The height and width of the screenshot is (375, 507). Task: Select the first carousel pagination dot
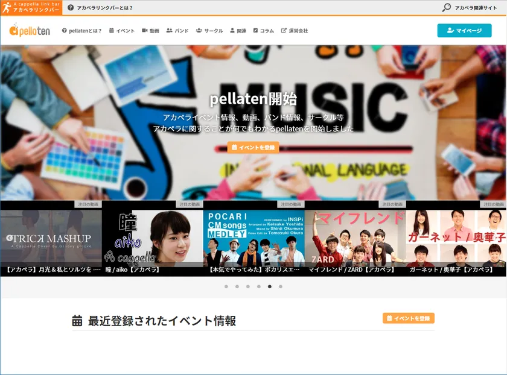tap(226, 286)
